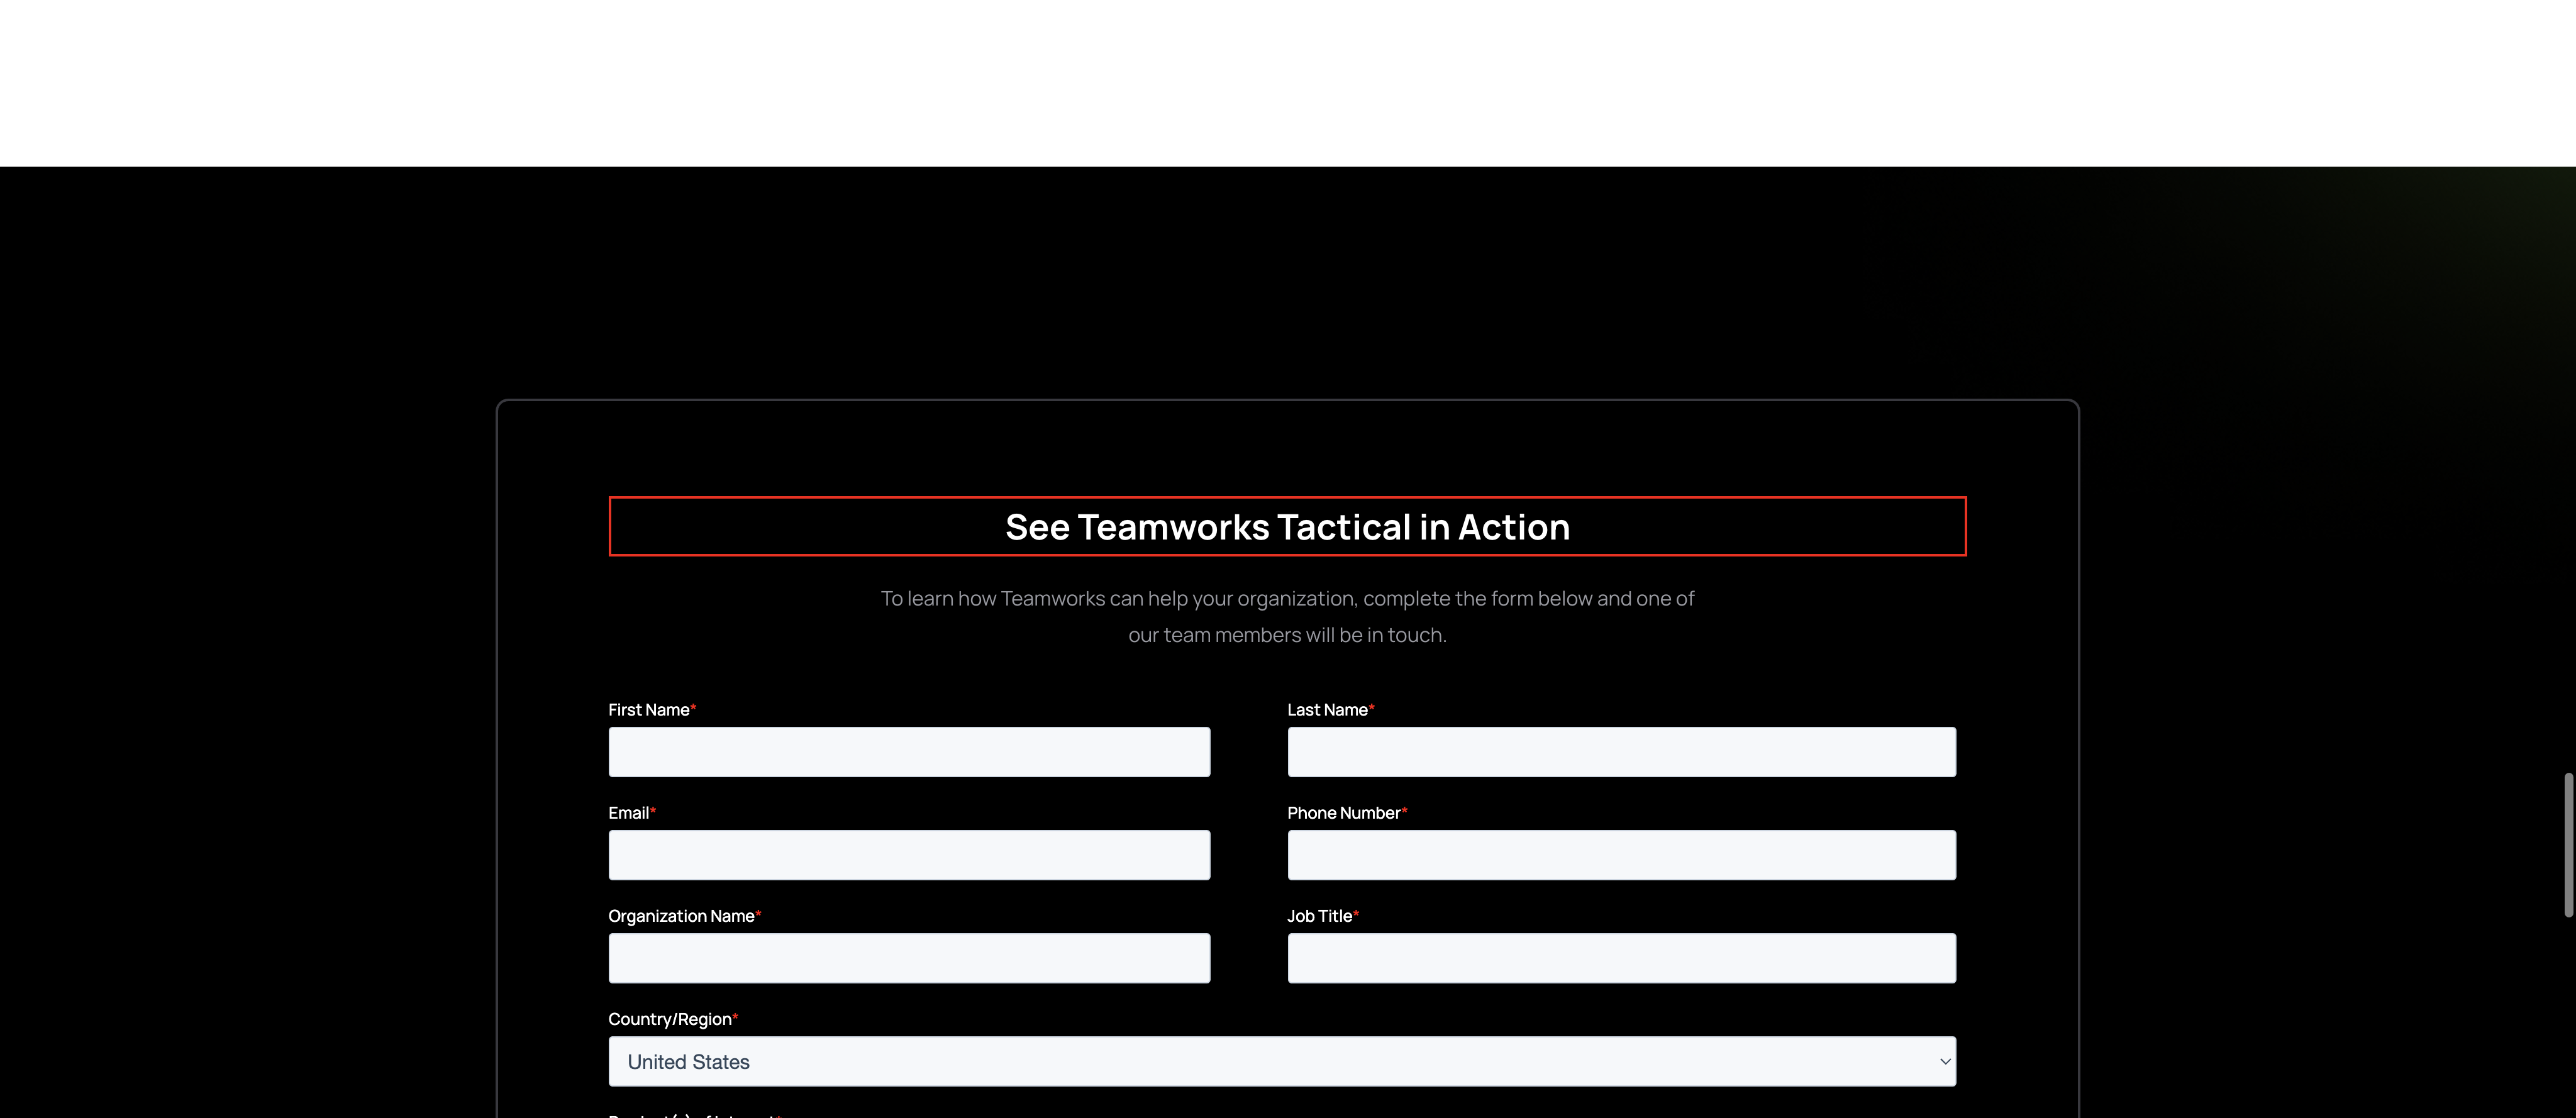Select the Phone Number input box
The image size is (2576, 1118).
click(x=1620, y=855)
